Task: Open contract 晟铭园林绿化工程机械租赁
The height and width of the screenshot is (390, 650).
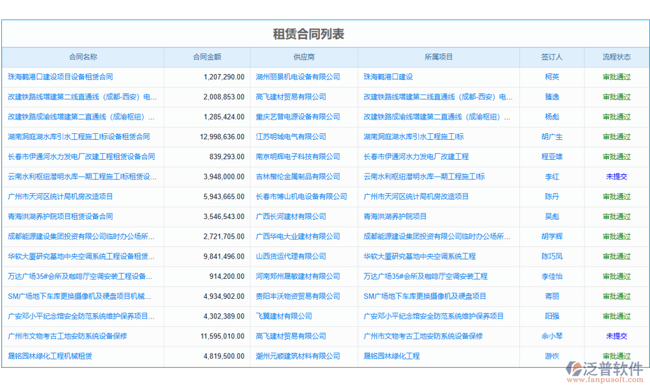Action: pos(50,356)
